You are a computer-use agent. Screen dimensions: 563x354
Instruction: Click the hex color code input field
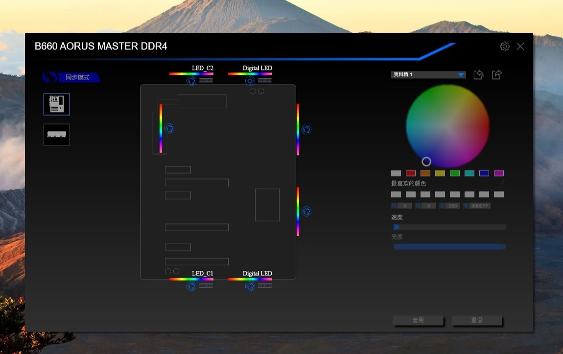pyautogui.click(x=479, y=206)
